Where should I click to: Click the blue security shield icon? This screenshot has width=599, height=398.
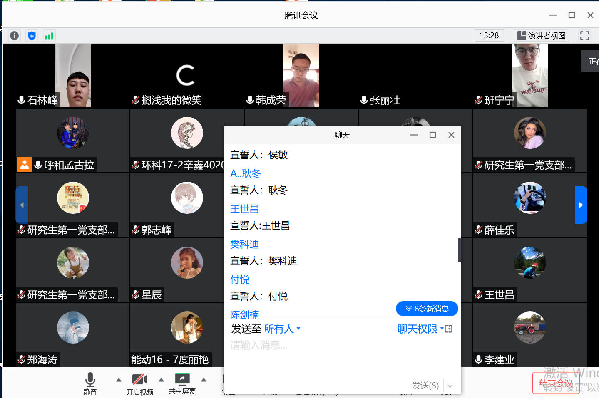[32, 36]
